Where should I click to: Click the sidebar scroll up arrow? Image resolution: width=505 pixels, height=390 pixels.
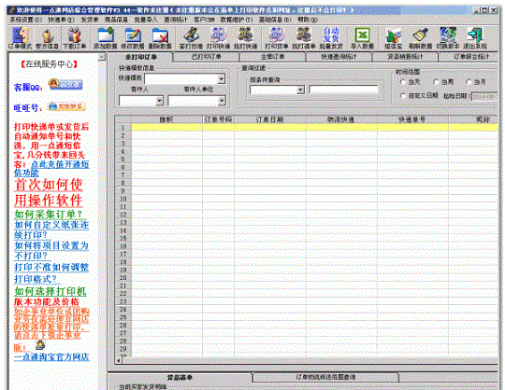(x=102, y=57)
